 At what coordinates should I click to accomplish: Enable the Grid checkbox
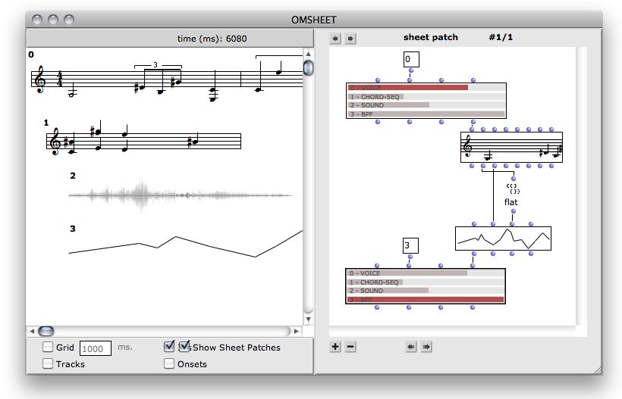pyautogui.click(x=48, y=348)
